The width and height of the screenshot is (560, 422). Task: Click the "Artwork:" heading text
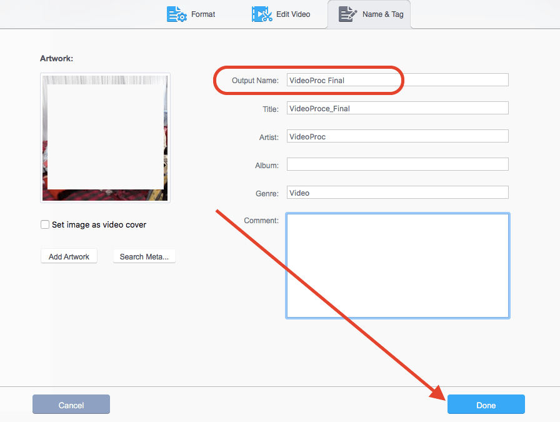pos(56,58)
